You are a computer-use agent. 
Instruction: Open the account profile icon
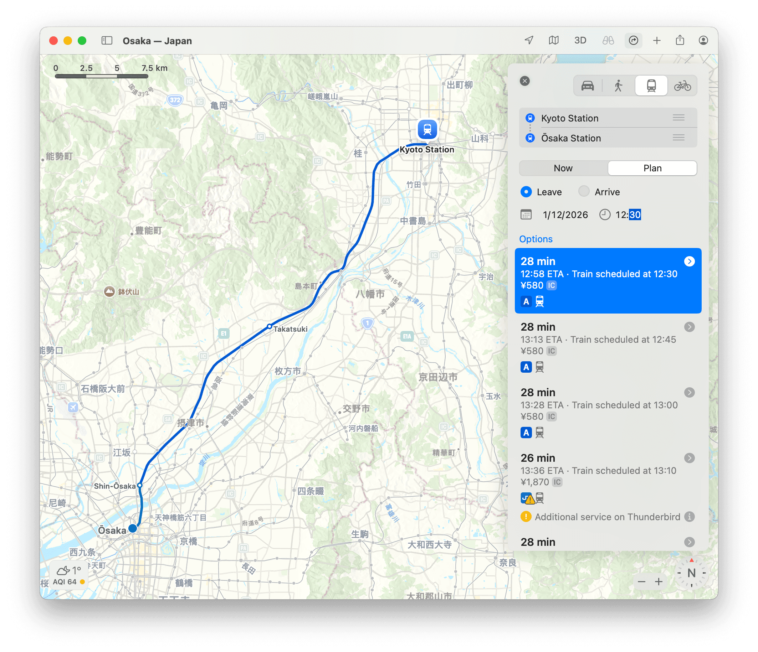coord(703,40)
